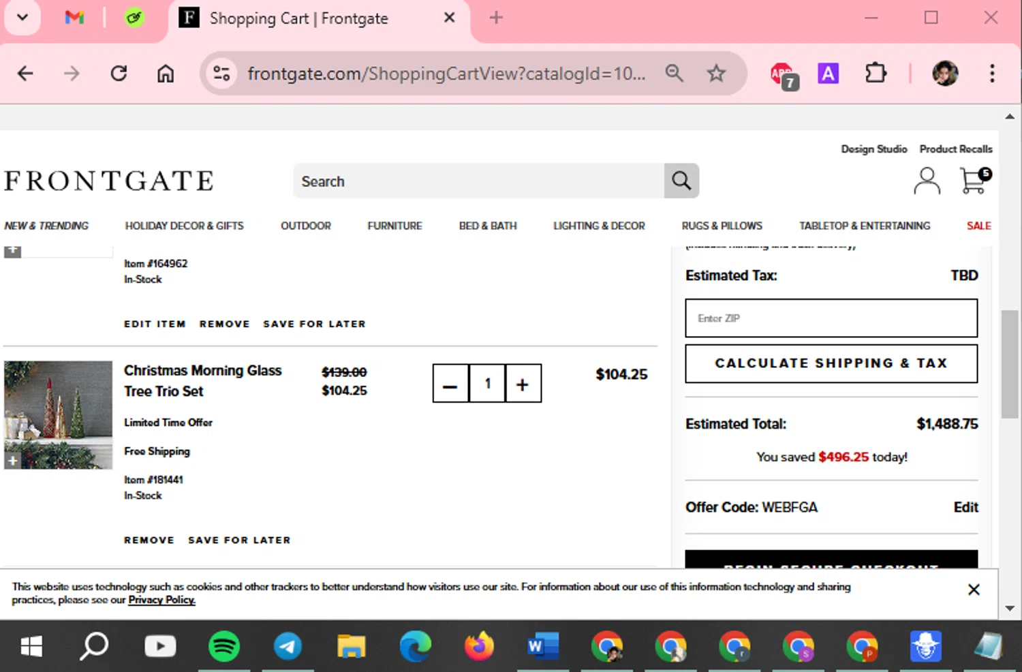1022x672 pixels.
Task: Submit search with magnifier button
Action: click(681, 181)
